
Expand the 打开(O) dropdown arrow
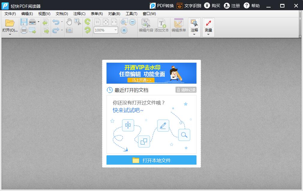tap(10, 34)
